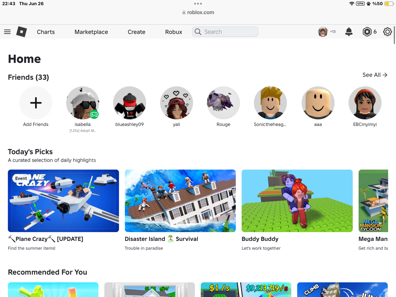Click the Roblox logo icon
Viewport: 396px width, 297px height.
pos(21,32)
